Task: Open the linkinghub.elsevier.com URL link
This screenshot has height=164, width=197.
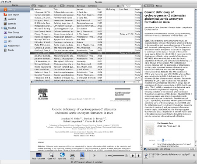Action: point(174,145)
